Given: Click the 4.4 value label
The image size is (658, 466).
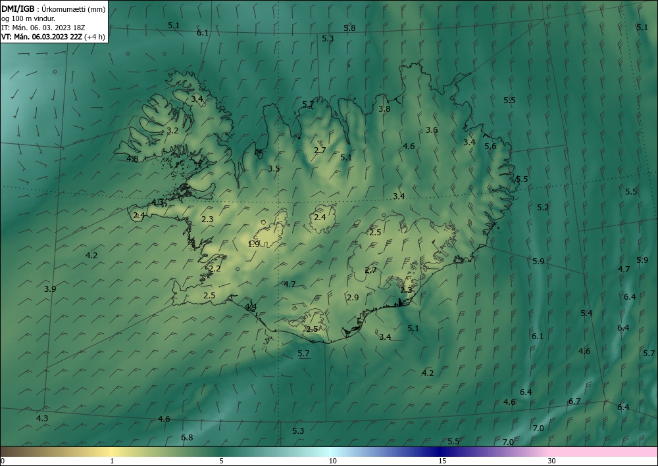Looking at the screenshot, I should coord(251,307).
